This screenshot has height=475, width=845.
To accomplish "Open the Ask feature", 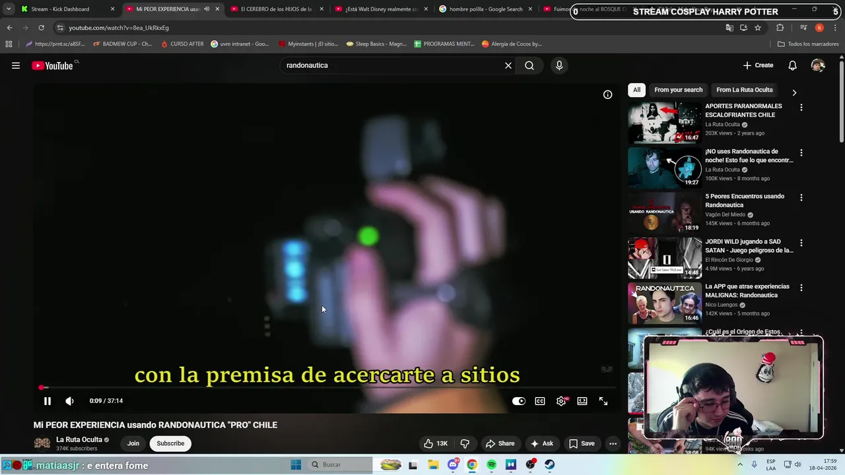I will [542, 443].
